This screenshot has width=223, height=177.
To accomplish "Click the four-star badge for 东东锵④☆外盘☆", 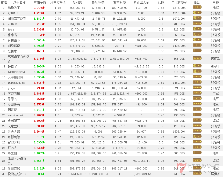I will [197, 58].
